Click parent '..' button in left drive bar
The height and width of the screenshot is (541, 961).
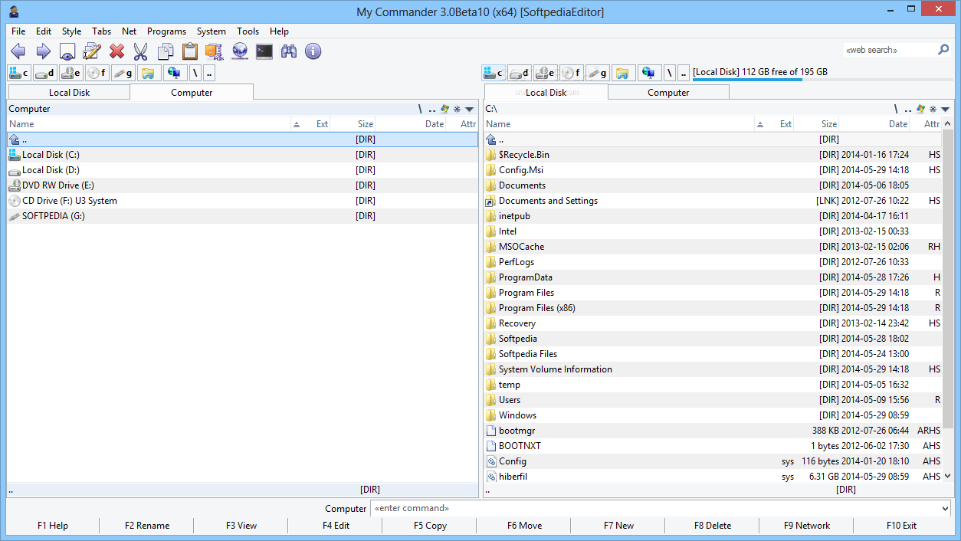pos(209,73)
